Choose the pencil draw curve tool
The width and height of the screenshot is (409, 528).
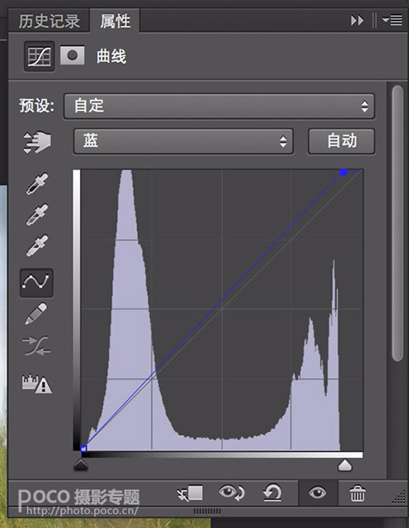coord(36,313)
